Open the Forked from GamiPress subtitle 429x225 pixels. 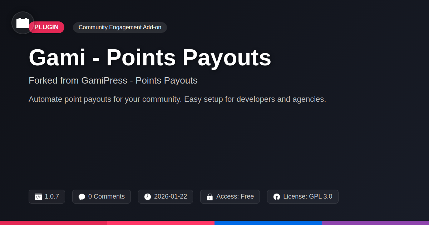[113, 80]
